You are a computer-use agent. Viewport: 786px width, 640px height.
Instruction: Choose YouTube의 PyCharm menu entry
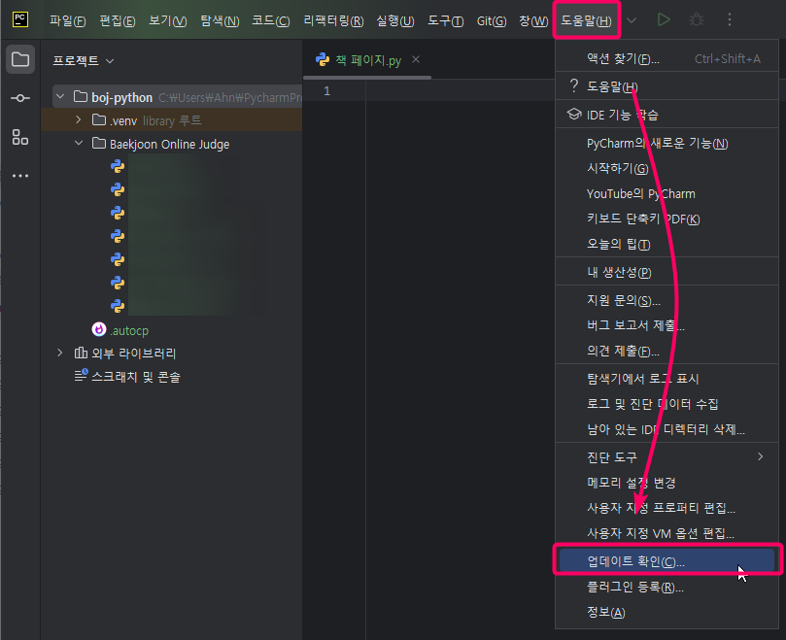click(666, 194)
